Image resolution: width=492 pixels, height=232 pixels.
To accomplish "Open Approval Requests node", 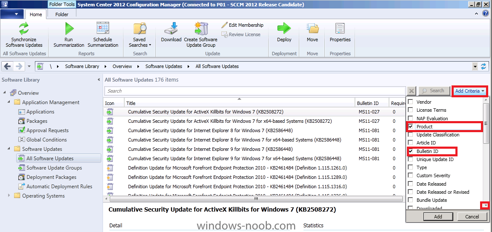I will [x=47, y=130].
